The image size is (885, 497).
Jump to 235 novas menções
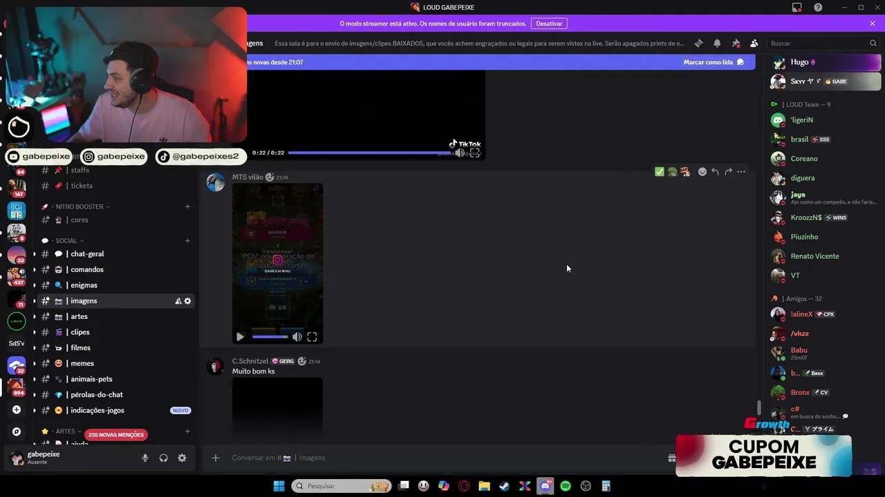(x=116, y=435)
